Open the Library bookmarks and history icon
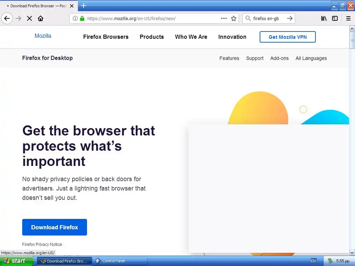 (324, 18)
